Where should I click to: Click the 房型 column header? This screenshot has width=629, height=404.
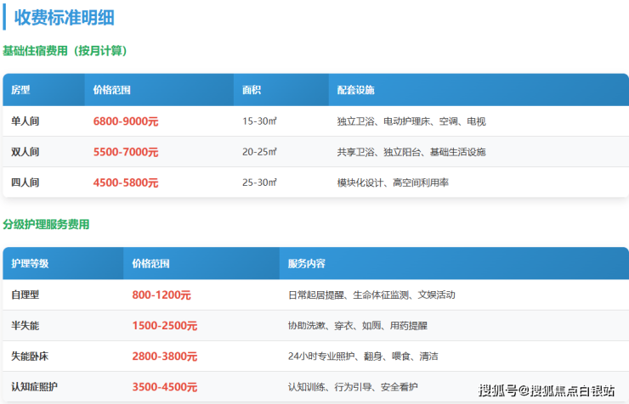point(20,89)
